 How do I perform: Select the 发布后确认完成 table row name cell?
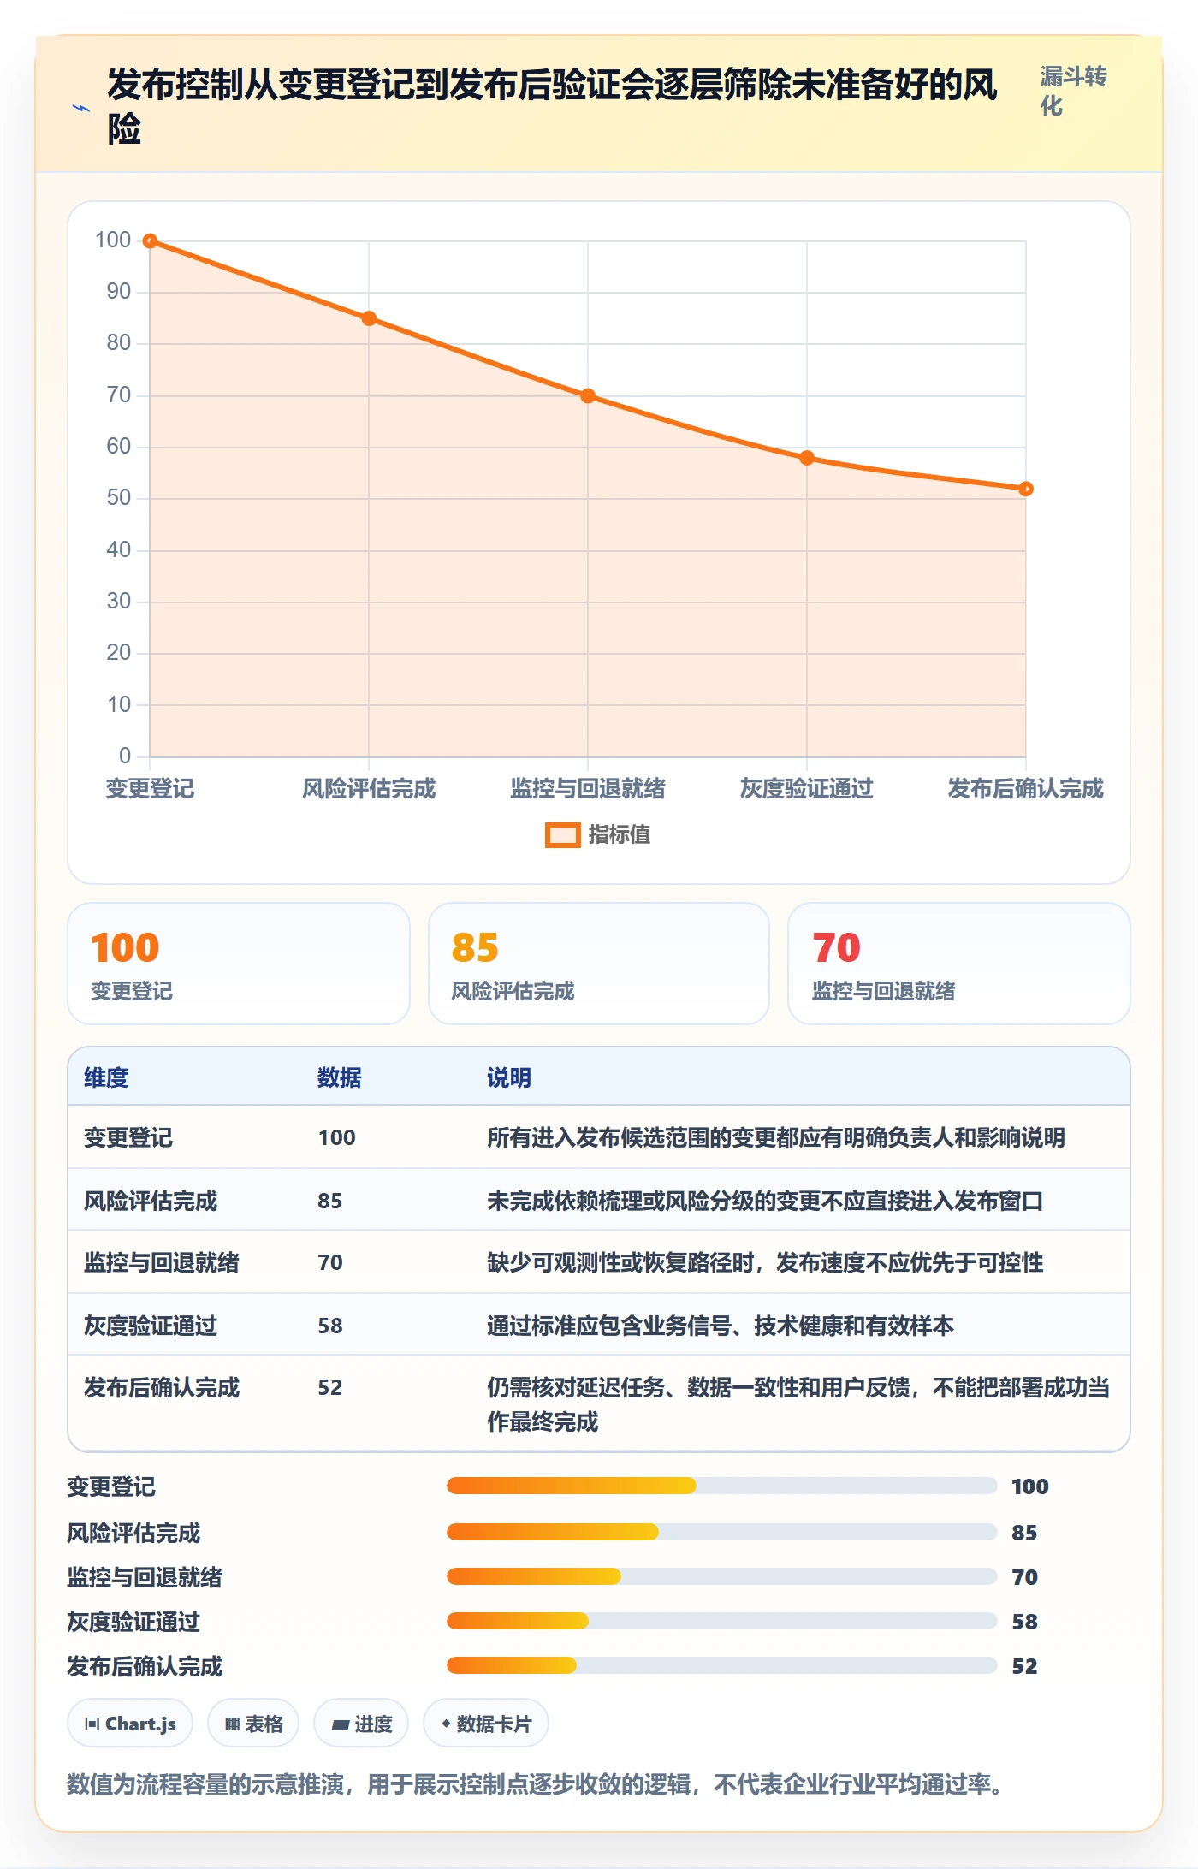tap(162, 1387)
